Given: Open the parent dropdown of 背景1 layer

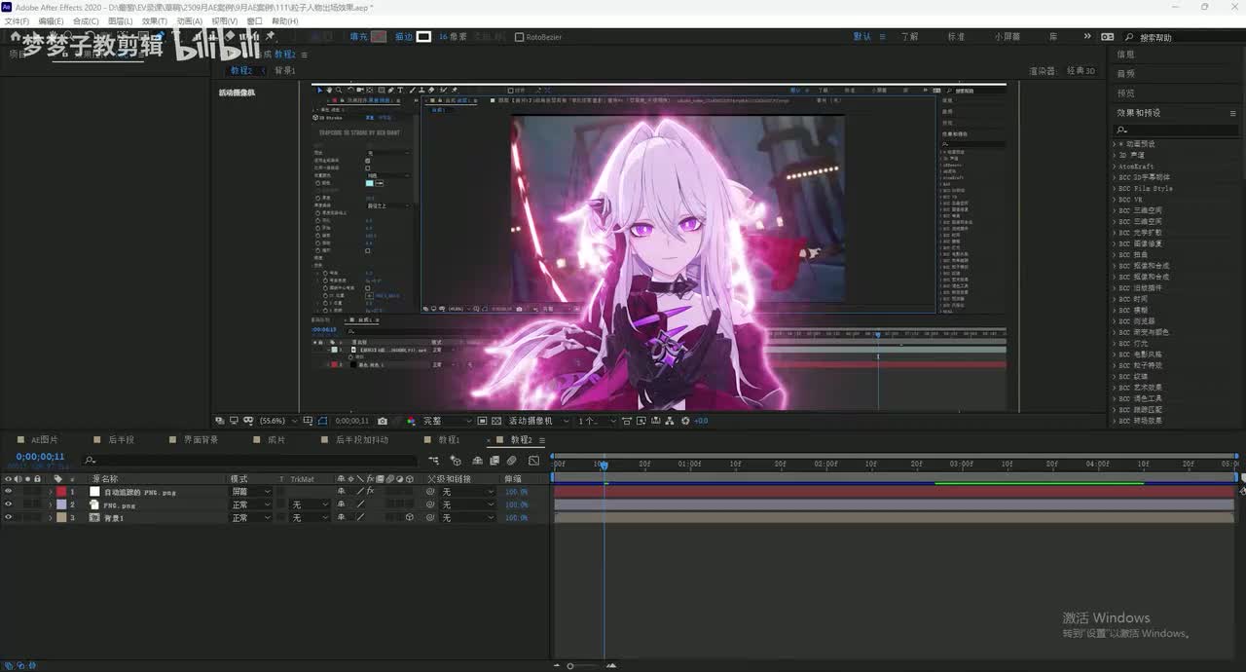Looking at the screenshot, I should click(468, 517).
